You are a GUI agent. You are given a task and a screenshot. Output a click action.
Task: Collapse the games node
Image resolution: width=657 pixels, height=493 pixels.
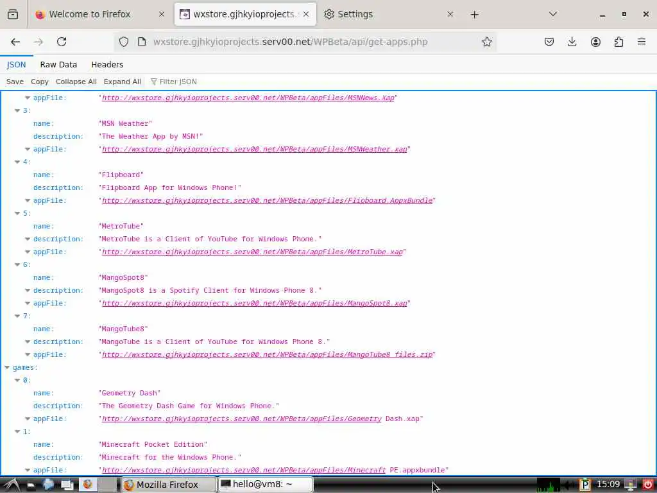tap(7, 367)
